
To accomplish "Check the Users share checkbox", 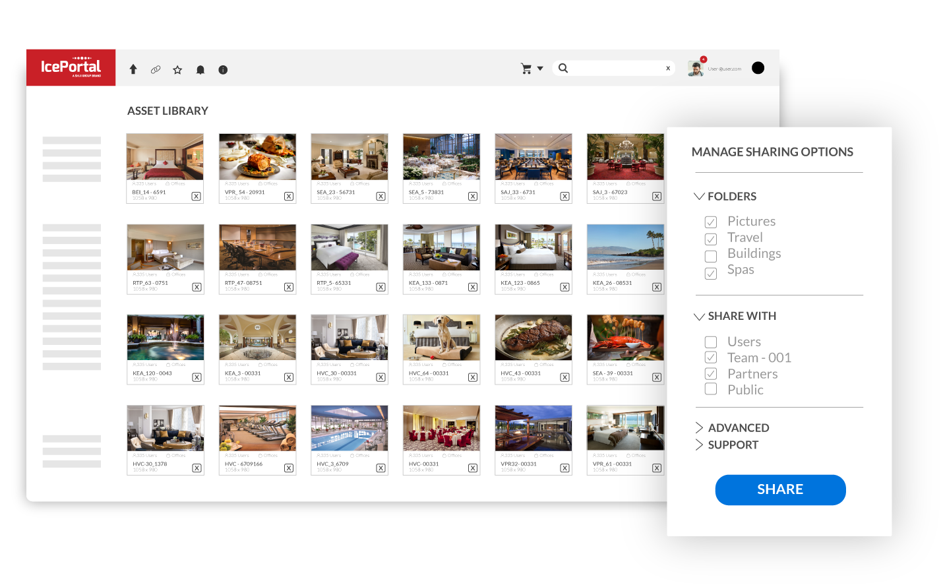I will [x=711, y=342].
